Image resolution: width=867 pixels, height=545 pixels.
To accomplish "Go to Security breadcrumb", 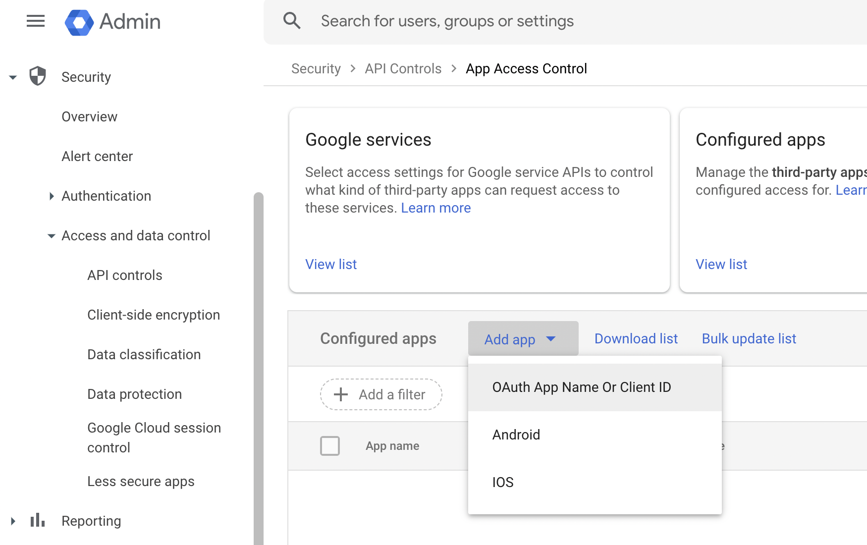I will 316,69.
